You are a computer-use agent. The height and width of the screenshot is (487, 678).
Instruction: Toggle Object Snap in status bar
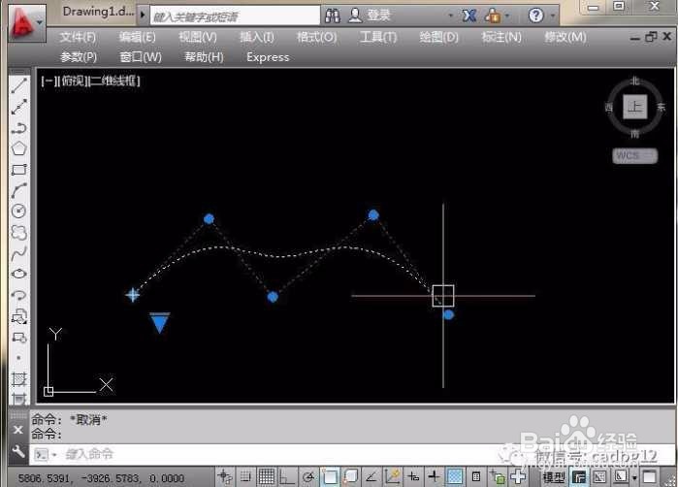click(x=330, y=477)
